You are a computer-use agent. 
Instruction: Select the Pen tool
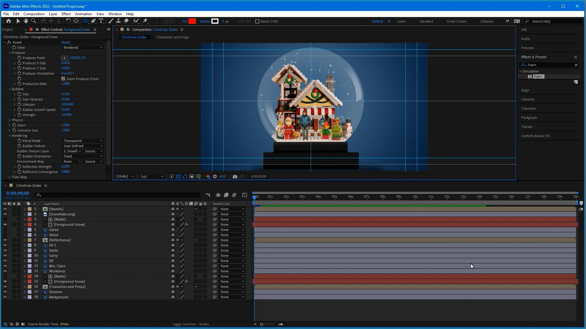tap(93, 21)
